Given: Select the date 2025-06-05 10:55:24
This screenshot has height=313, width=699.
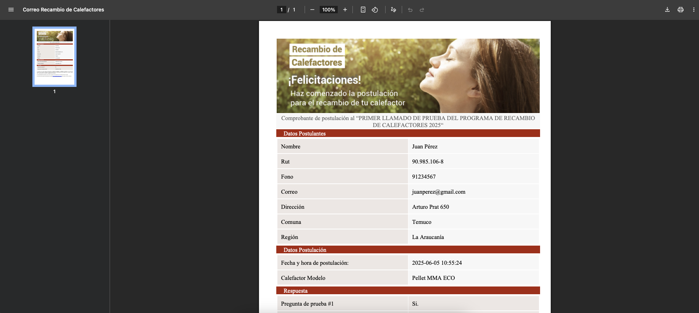Looking at the screenshot, I should pyautogui.click(x=437, y=263).
